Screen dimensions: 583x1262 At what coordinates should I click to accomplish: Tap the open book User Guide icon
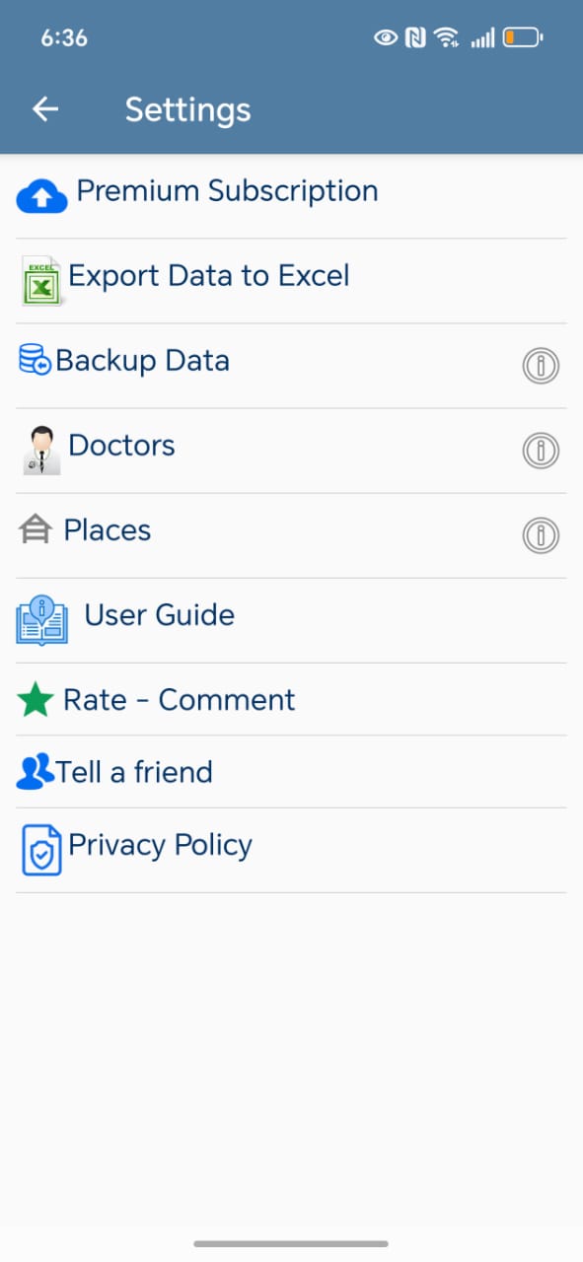[42, 620]
